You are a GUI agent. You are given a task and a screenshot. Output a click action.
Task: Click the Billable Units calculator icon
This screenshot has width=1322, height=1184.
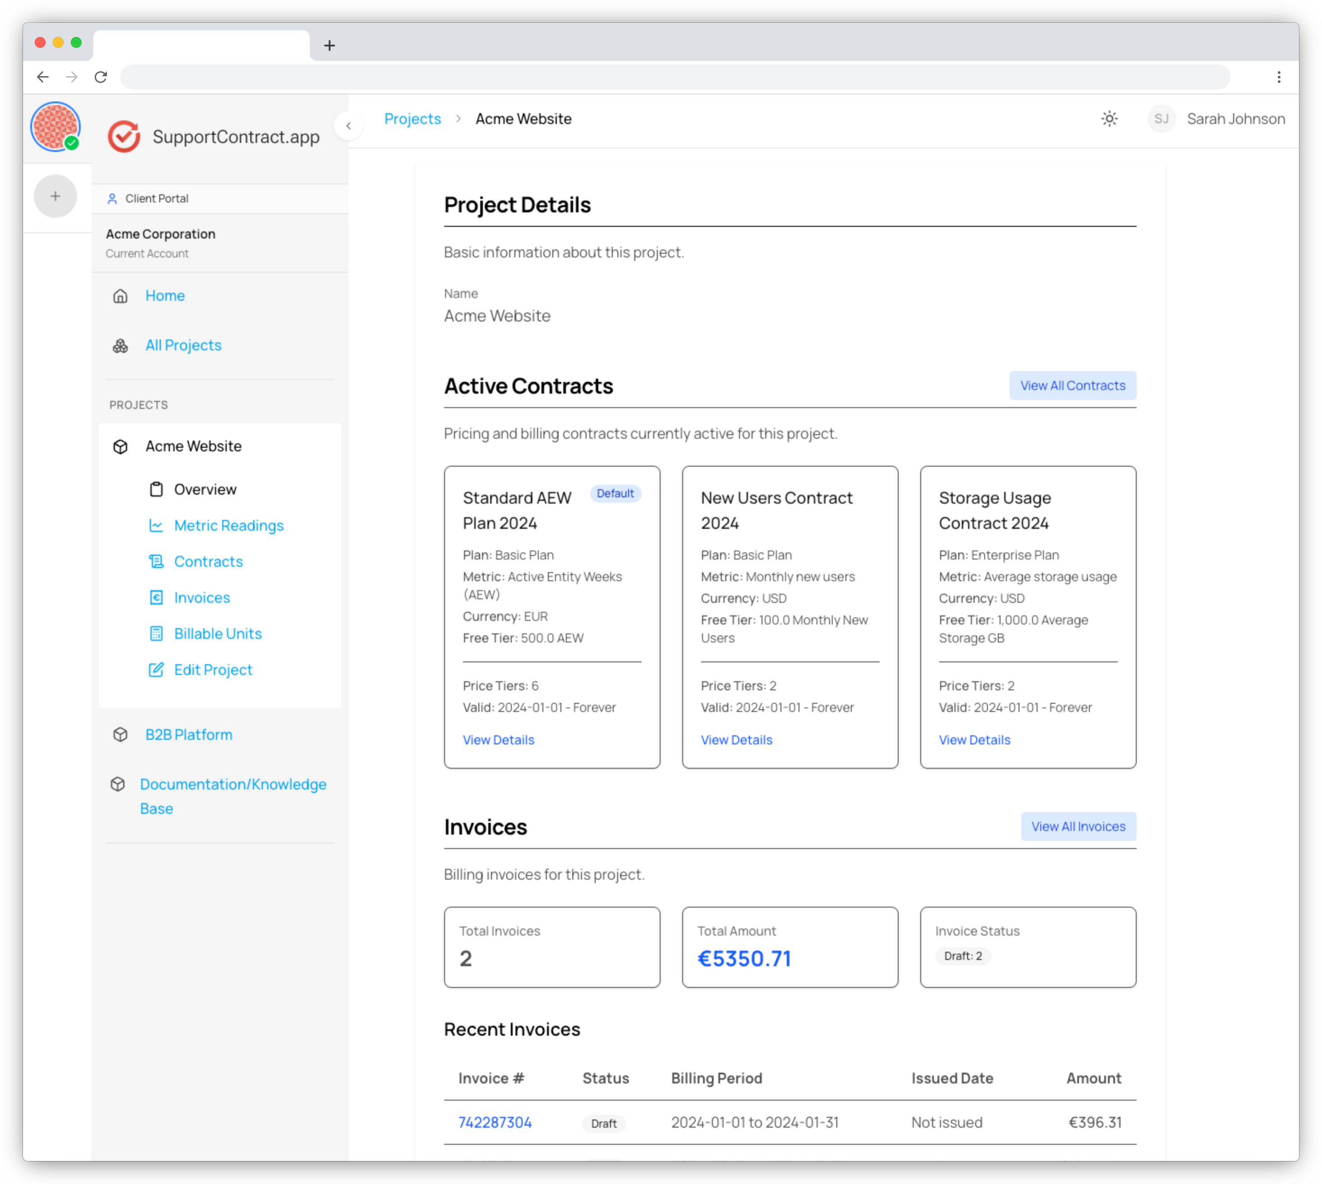pos(156,633)
